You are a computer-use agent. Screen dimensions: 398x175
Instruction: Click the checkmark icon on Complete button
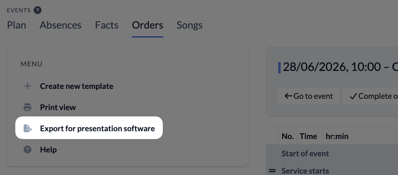(x=353, y=96)
